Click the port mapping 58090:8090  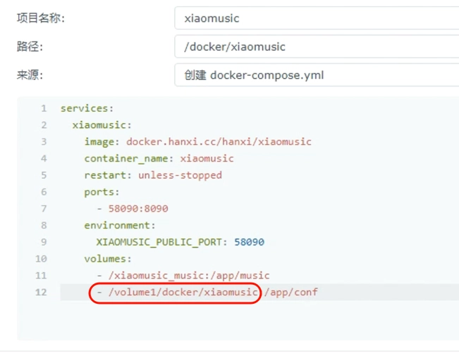[x=138, y=208]
